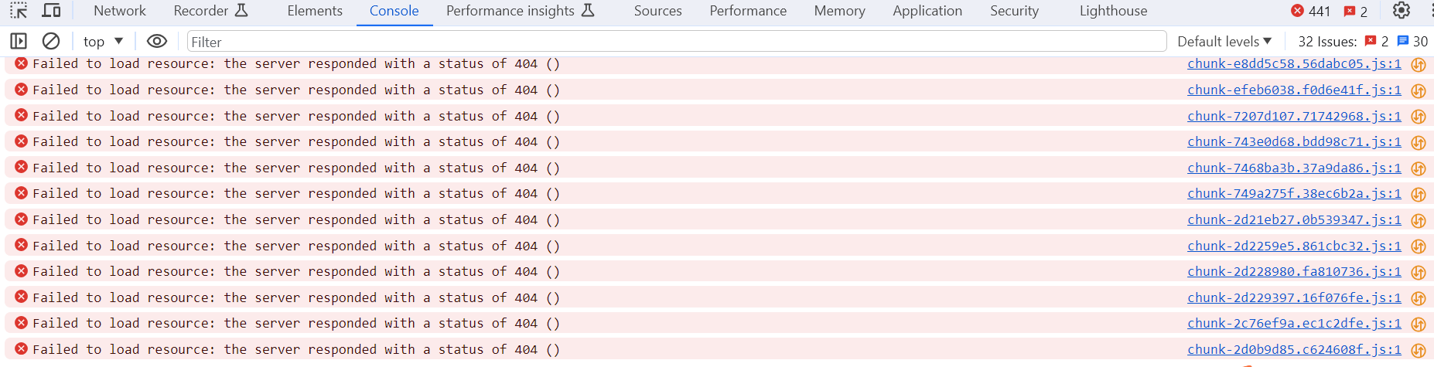Toggle the device toolbar icon
Viewport: 1434px width, 367px height.
click(52, 11)
